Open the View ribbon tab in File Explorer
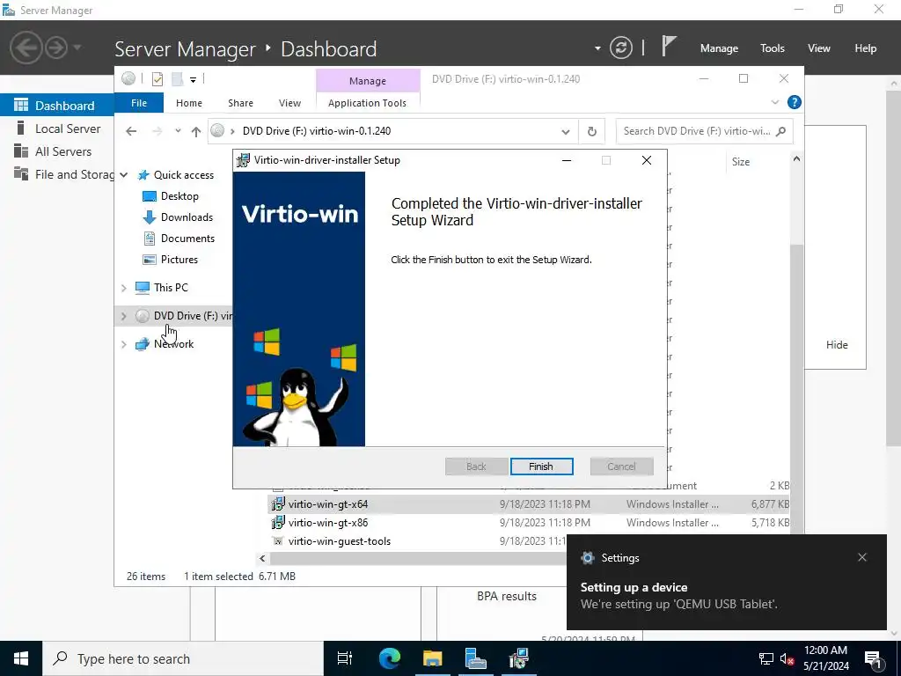The width and height of the screenshot is (901, 676). tap(289, 103)
